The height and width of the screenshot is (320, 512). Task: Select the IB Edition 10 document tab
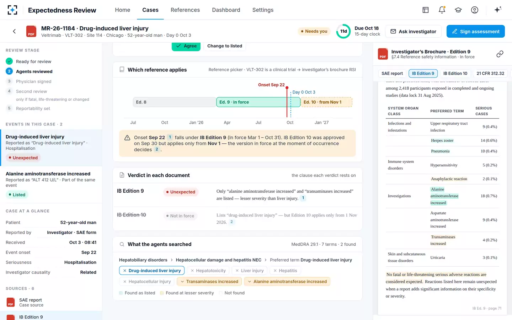[455, 74]
